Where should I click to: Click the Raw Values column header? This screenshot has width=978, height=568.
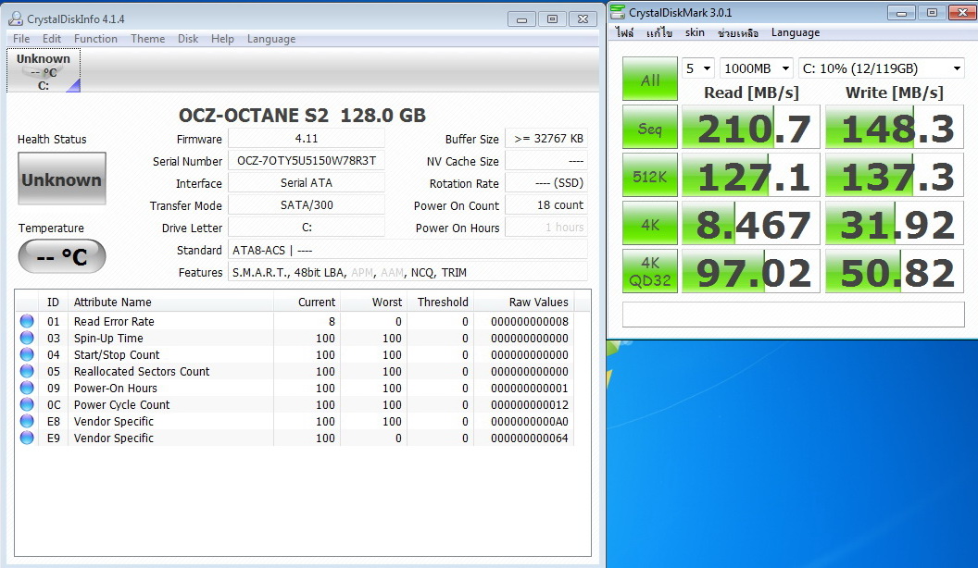click(x=524, y=303)
